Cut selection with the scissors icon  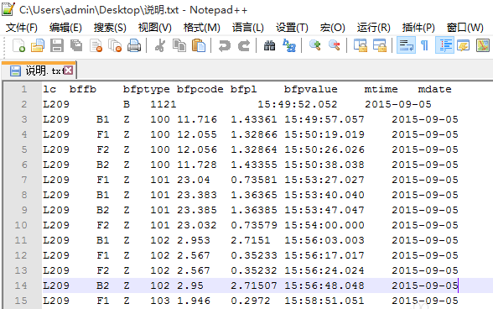pyautogui.click(x=160, y=45)
